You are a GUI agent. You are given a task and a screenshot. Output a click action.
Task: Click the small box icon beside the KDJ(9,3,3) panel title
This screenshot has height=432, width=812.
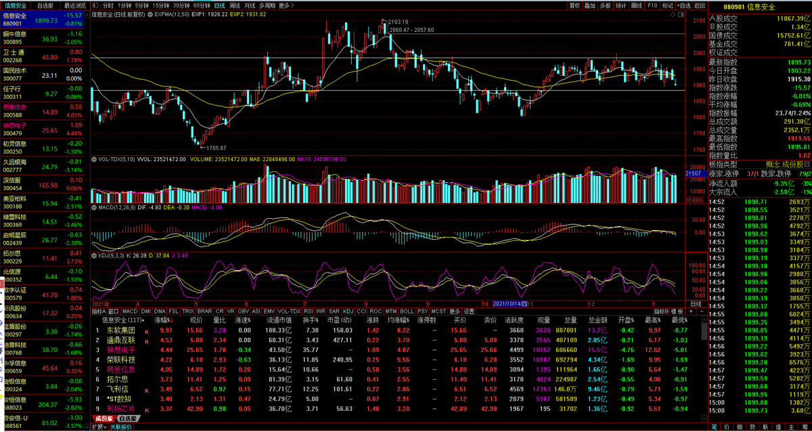pos(93,256)
